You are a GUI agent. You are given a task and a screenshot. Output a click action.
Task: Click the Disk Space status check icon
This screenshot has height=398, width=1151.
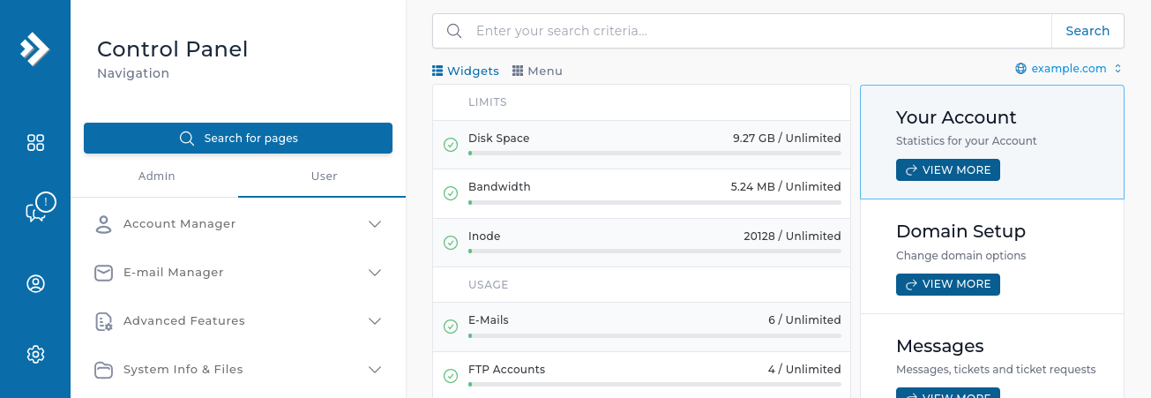(x=451, y=145)
